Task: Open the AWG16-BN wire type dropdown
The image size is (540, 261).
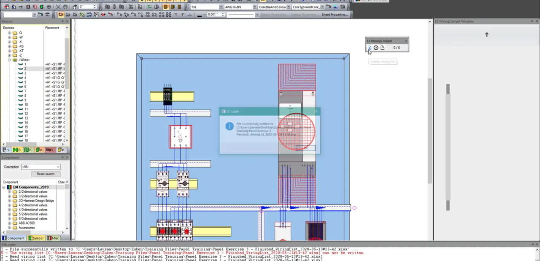Action: [x=254, y=7]
